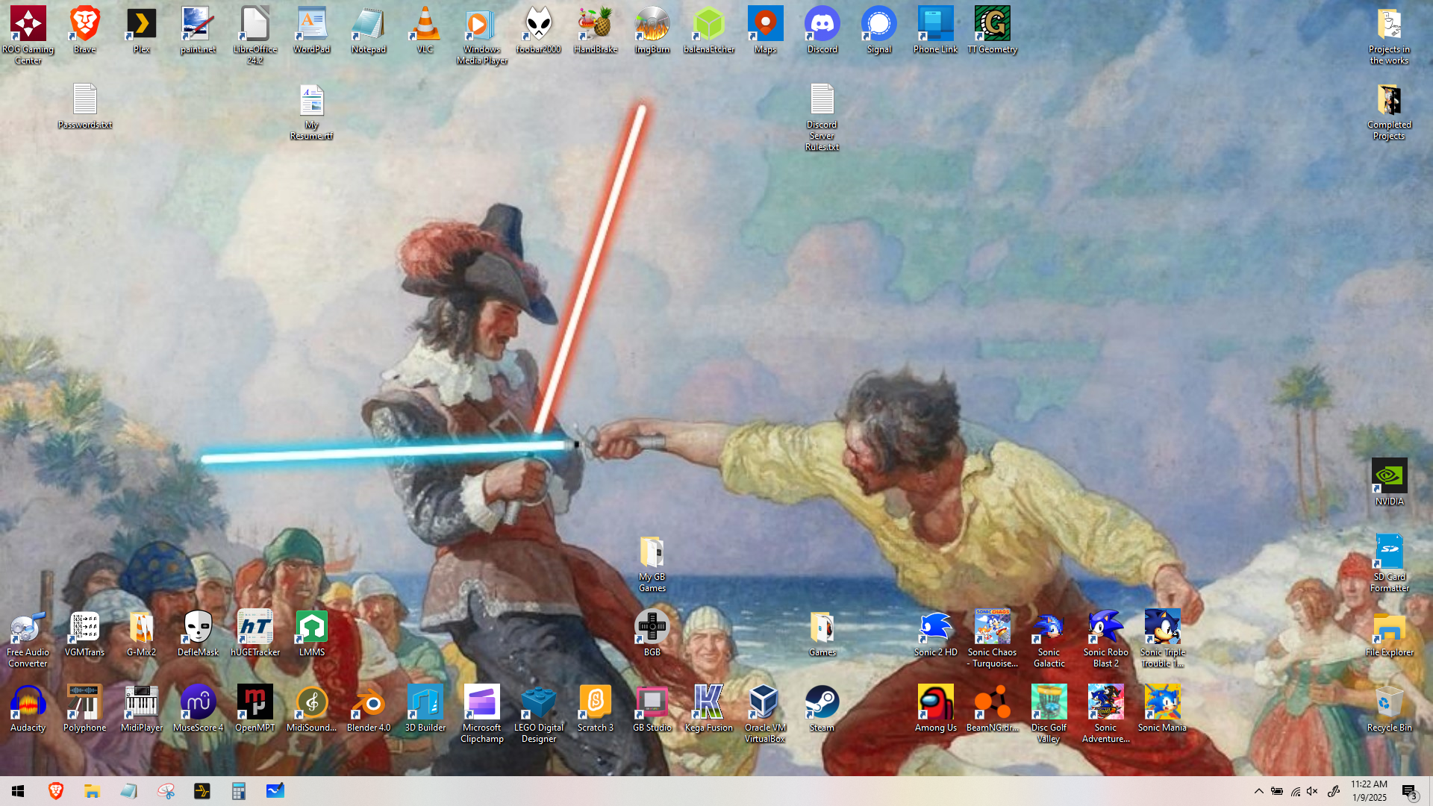Open the taskbar clock and calendar
Image resolution: width=1433 pixels, height=806 pixels.
coord(1369,791)
